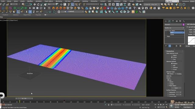Image resolution: width=195 pixels, height=109 pixels.
Task: Click the first orange fire preset icon
Action: click(54, 8)
